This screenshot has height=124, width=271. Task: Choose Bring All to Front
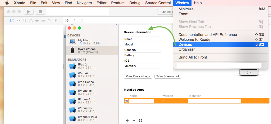pos(220,57)
